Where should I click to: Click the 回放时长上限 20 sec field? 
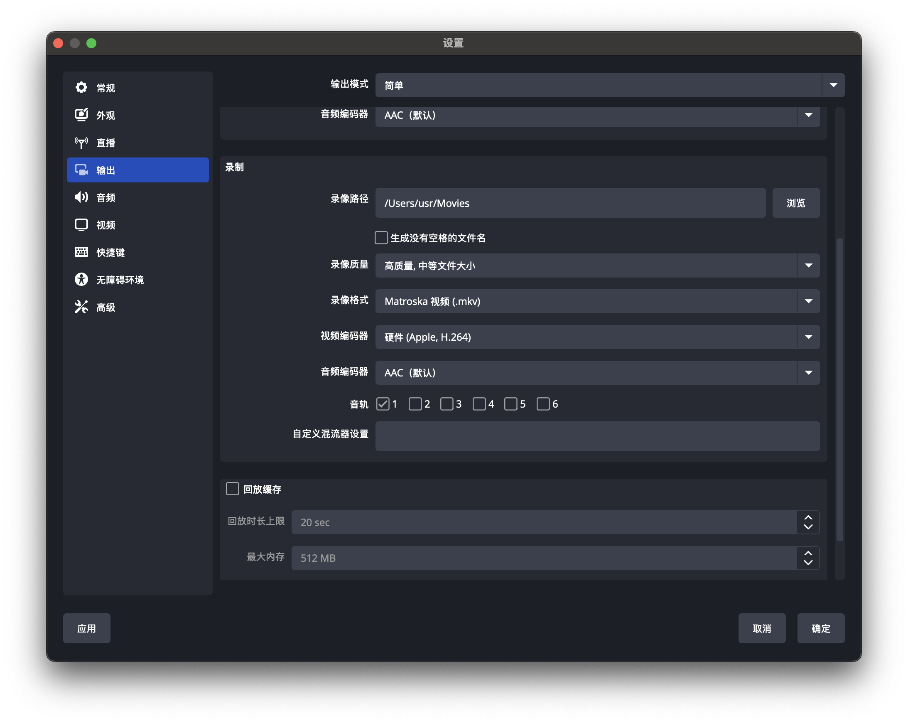(x=544, y=522)
